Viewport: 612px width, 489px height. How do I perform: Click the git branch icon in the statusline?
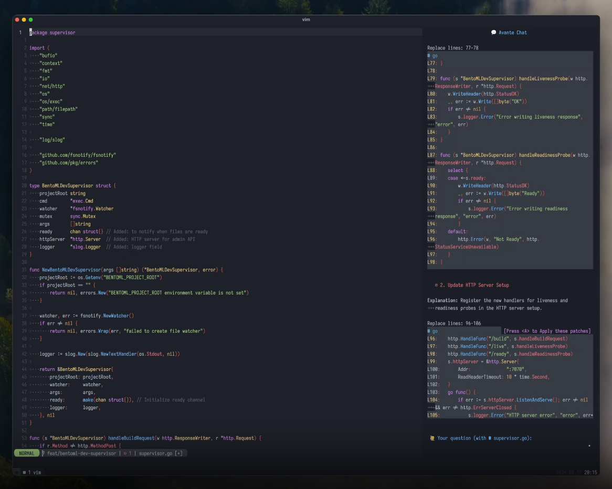[44, 453]
